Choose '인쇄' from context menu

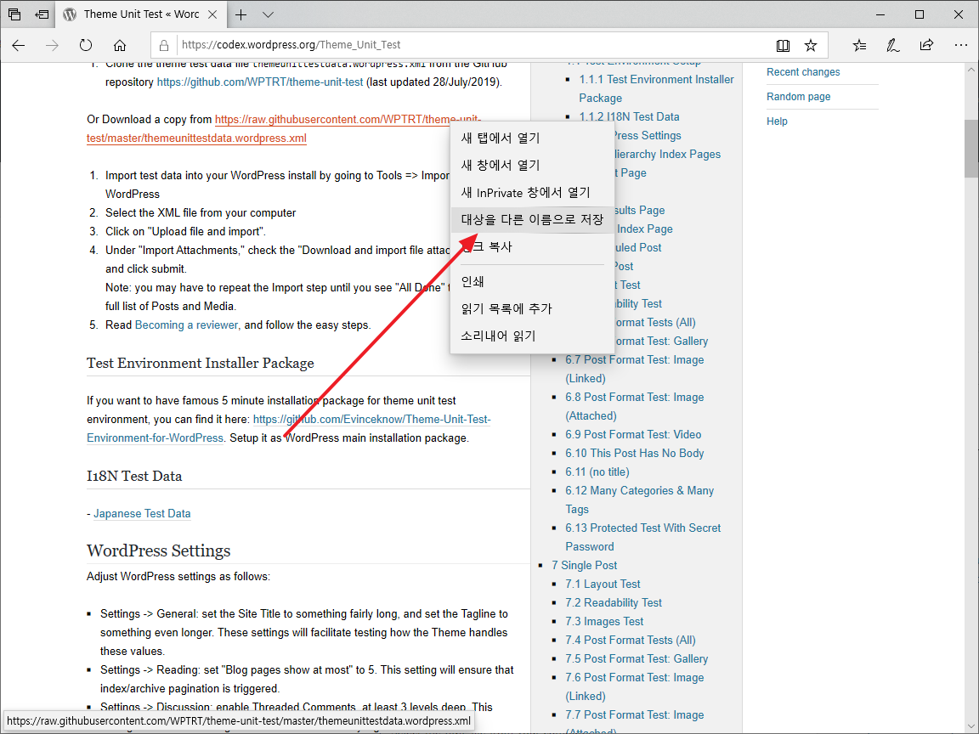coord(532,281)
